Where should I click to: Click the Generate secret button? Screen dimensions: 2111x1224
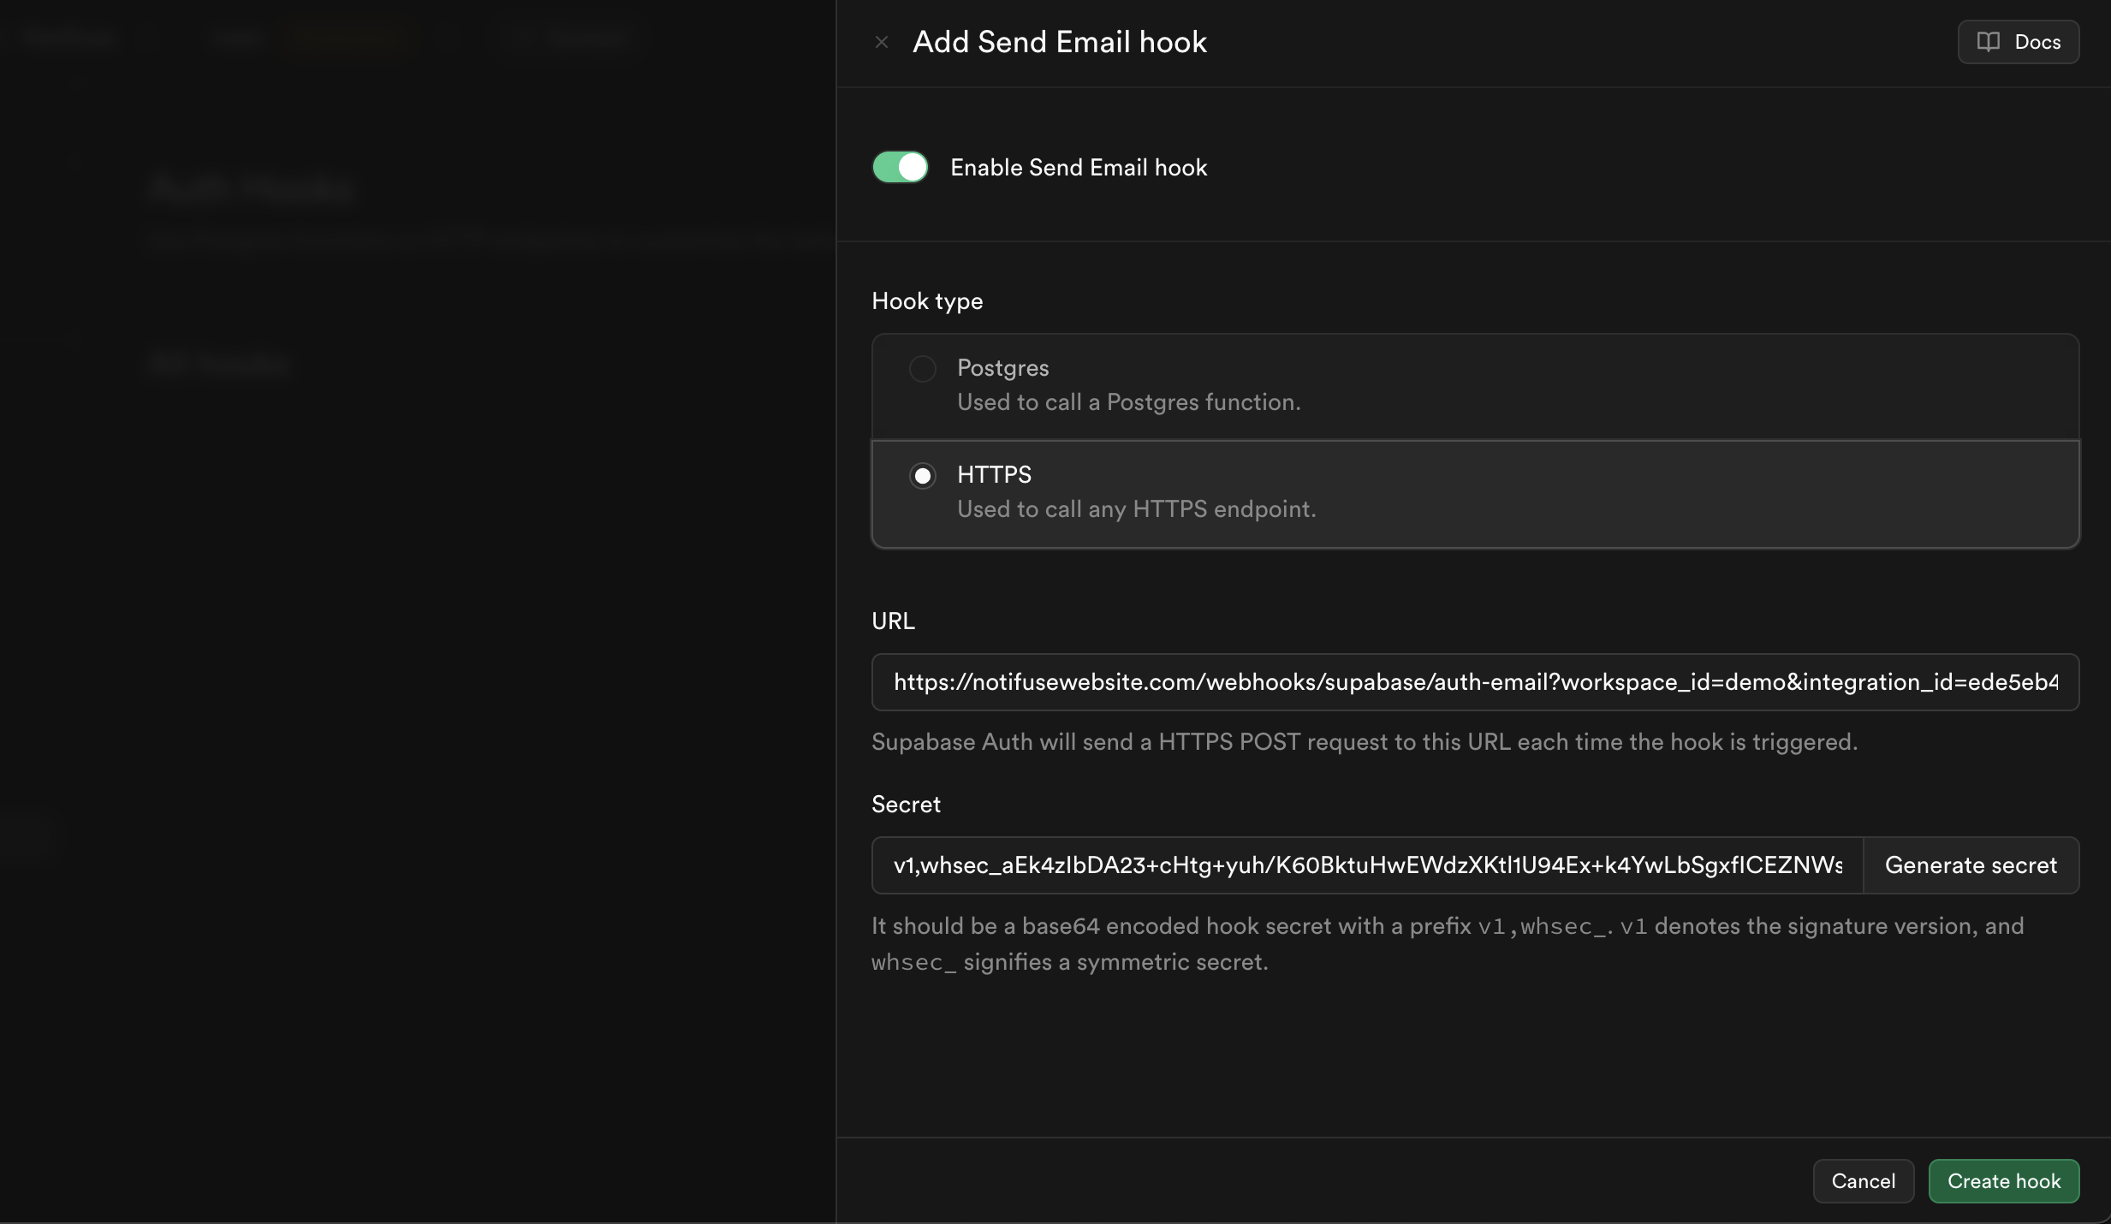point(1971,865)
